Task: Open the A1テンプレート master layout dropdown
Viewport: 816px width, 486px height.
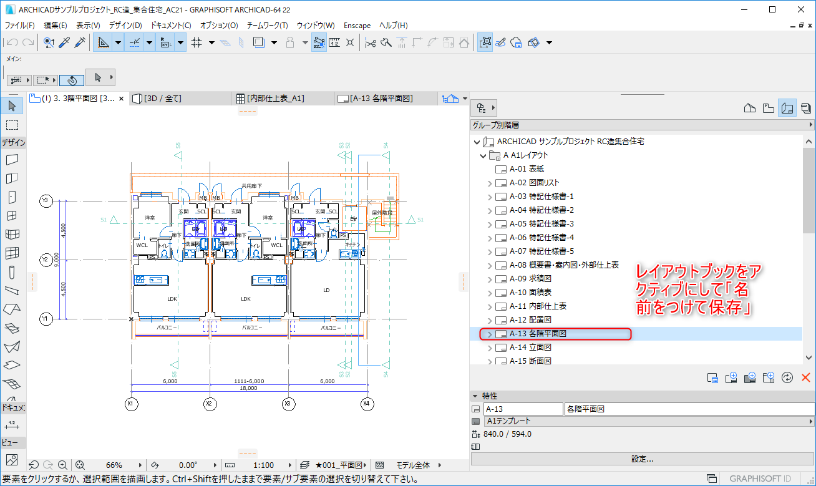Action: coord(649,422)
